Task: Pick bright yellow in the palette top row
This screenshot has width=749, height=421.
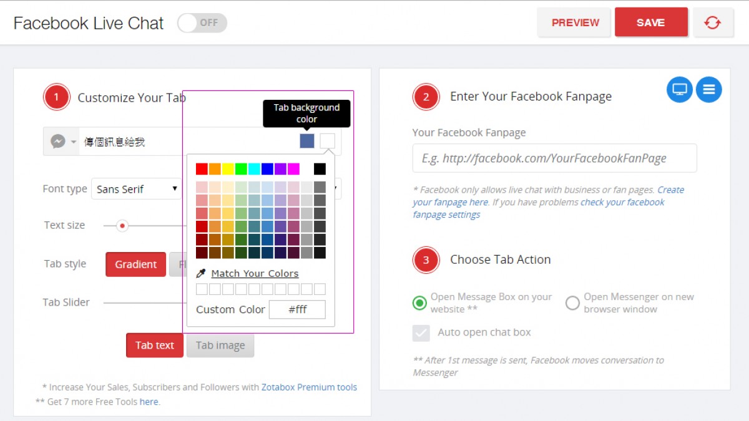Action: [x=228, y=169]
